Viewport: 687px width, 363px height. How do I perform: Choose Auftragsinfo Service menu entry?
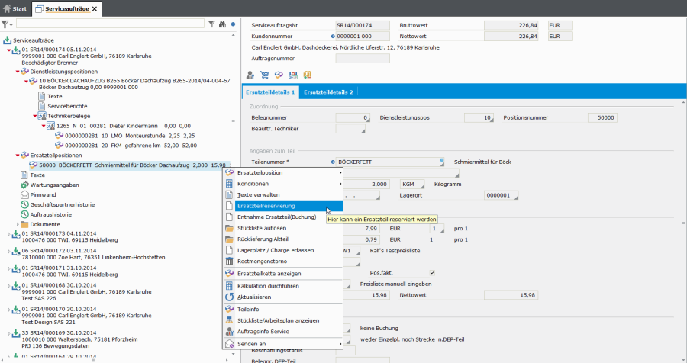pos(283,332)
